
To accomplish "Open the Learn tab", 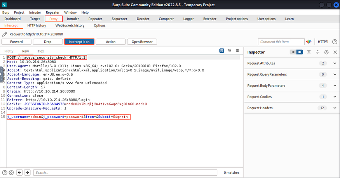I will [289, 19].
